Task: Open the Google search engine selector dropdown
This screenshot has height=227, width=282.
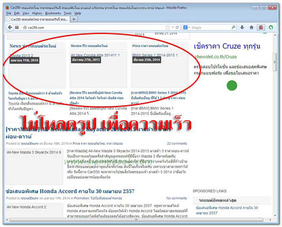Action: coord(186,27)
